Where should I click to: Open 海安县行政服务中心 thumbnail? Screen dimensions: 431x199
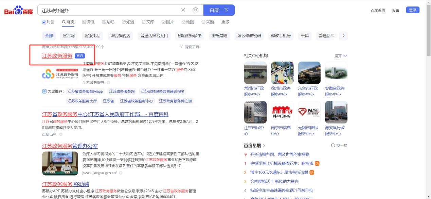[x=336, y=112]
